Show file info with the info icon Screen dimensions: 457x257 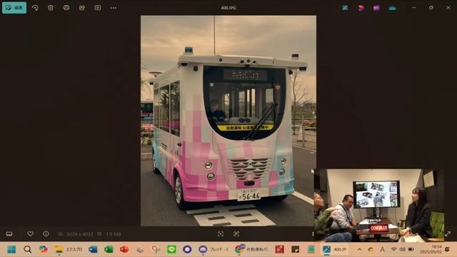(46, 233)
